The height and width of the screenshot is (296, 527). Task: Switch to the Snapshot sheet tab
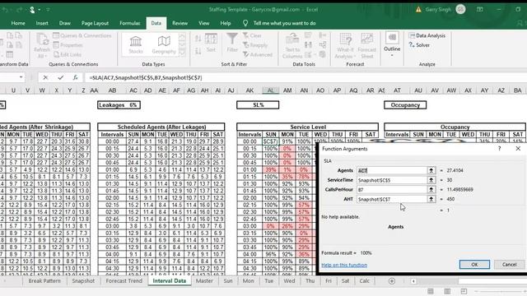pyautogui.click(x=83, y=281)
